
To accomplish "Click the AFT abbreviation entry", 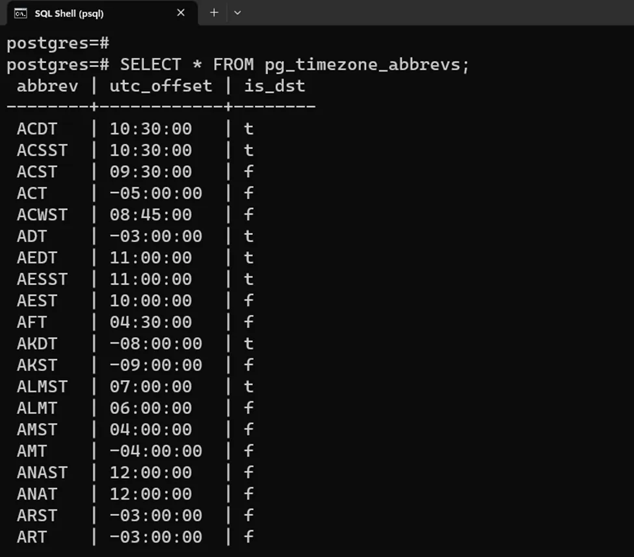I will [x=32, y=322].
